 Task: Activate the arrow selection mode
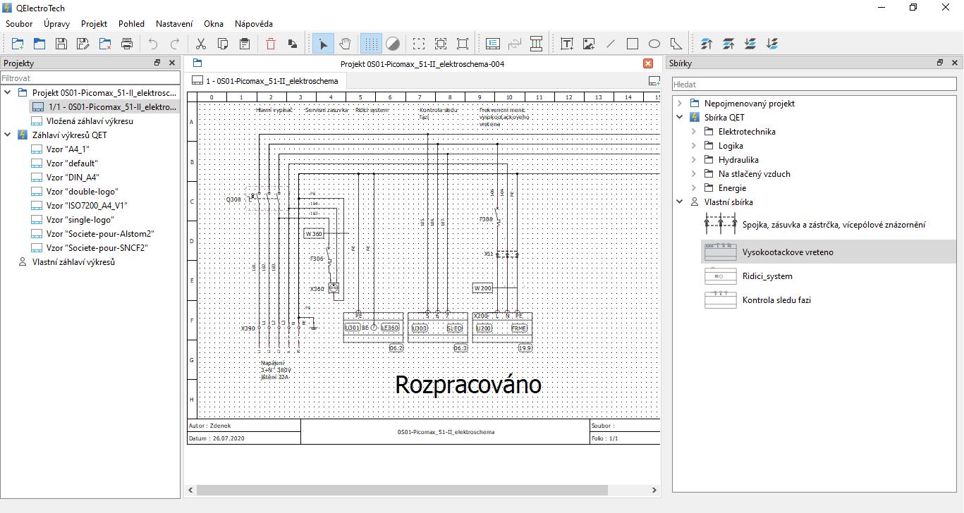tap(323, 44)
